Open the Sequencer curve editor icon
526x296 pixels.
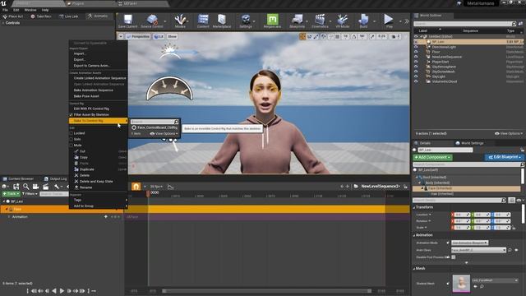(x=170, y=187)
